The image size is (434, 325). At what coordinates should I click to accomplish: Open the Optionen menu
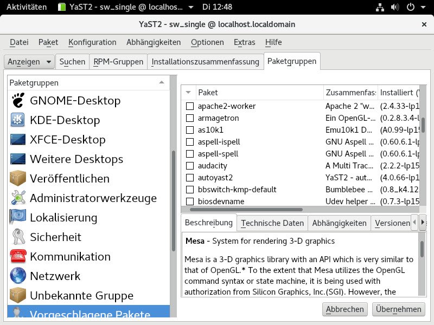pyautogui.click(x=207, y=42)
